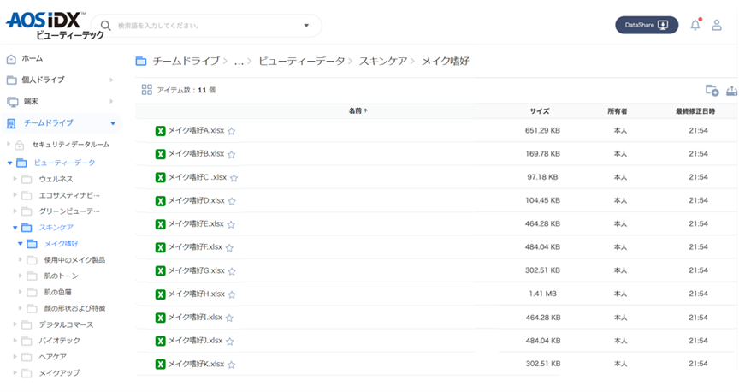Open 端末 in the sidebar

31,101
